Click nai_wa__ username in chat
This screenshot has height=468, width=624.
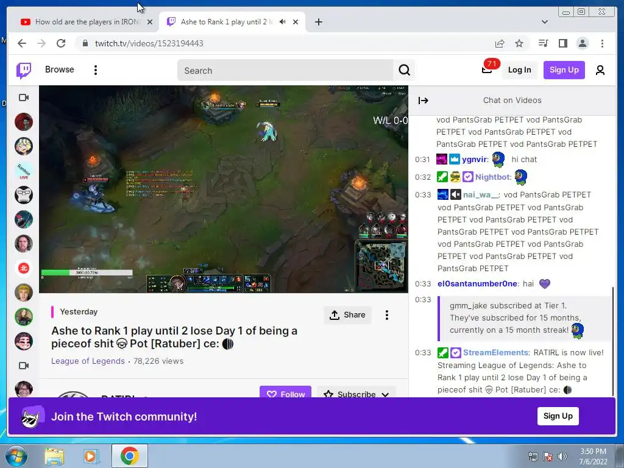481,195
